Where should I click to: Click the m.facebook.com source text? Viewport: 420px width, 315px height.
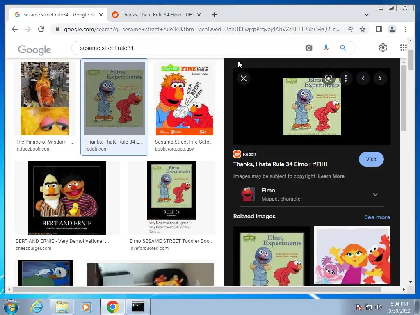33,149
